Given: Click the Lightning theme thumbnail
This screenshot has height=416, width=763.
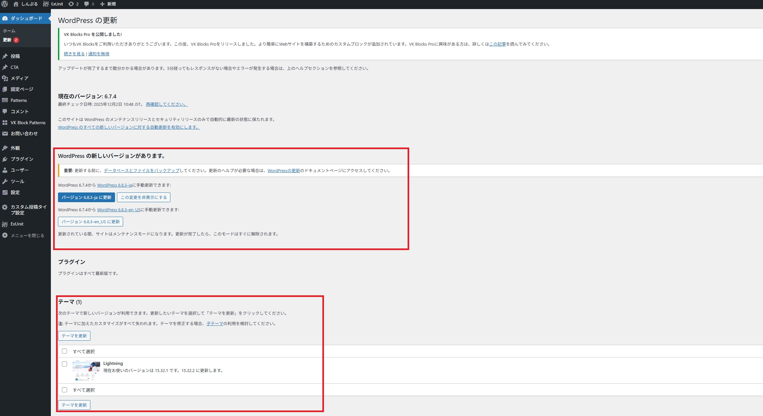Looking at the screenshot, I should (x=86, y=370).
